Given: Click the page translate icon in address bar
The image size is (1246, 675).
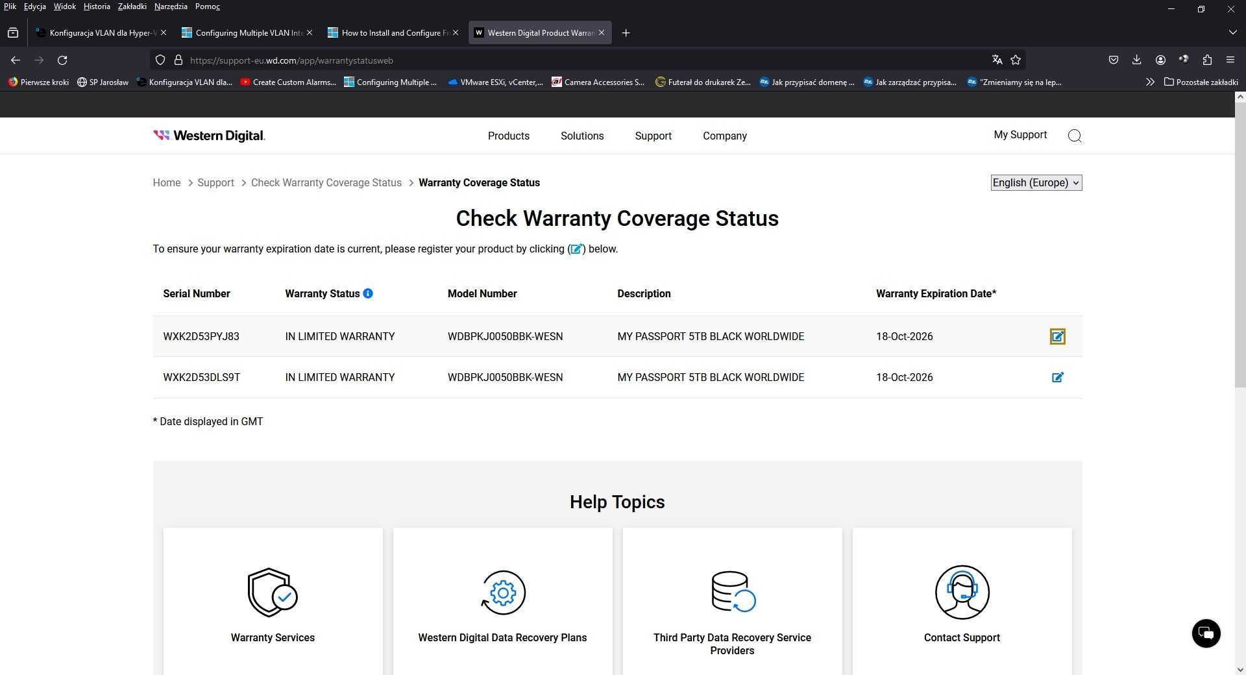Looking at the screenshot, I should (997, 60).
